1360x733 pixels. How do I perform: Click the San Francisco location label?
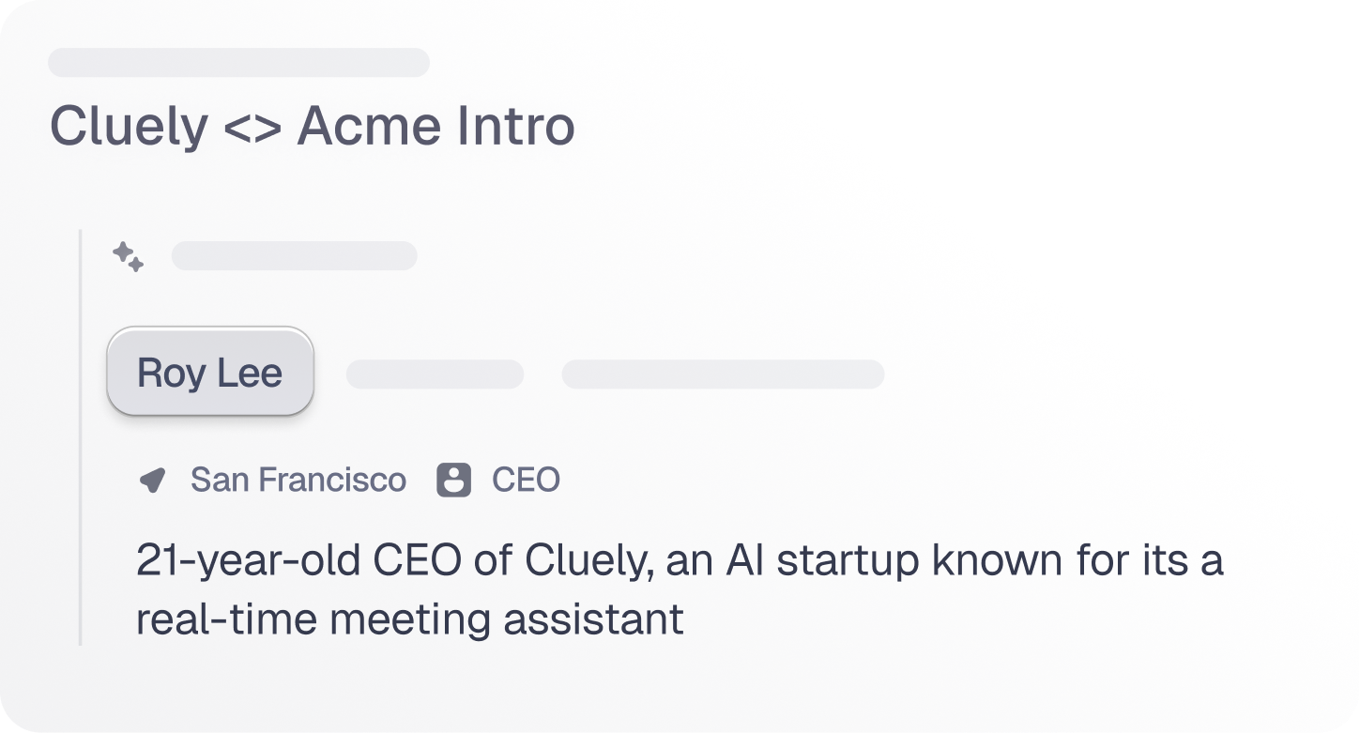coord(298,480)
